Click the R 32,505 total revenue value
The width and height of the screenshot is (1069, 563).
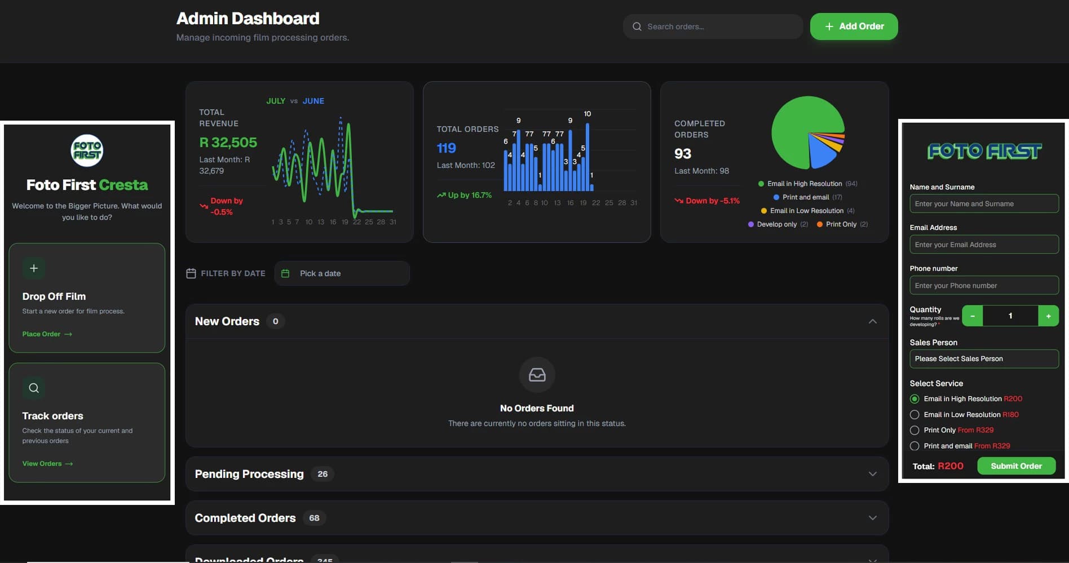[x=228, y=143]
